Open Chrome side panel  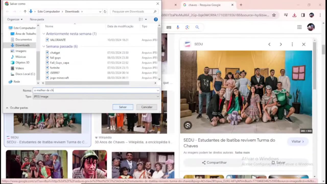[303, 15]
